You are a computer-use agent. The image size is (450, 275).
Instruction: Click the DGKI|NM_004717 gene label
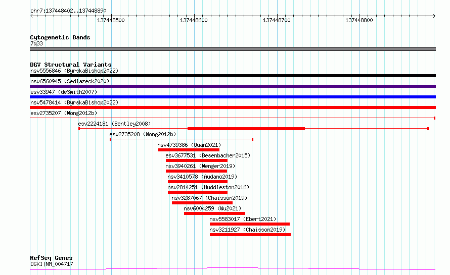pos(52,264)
